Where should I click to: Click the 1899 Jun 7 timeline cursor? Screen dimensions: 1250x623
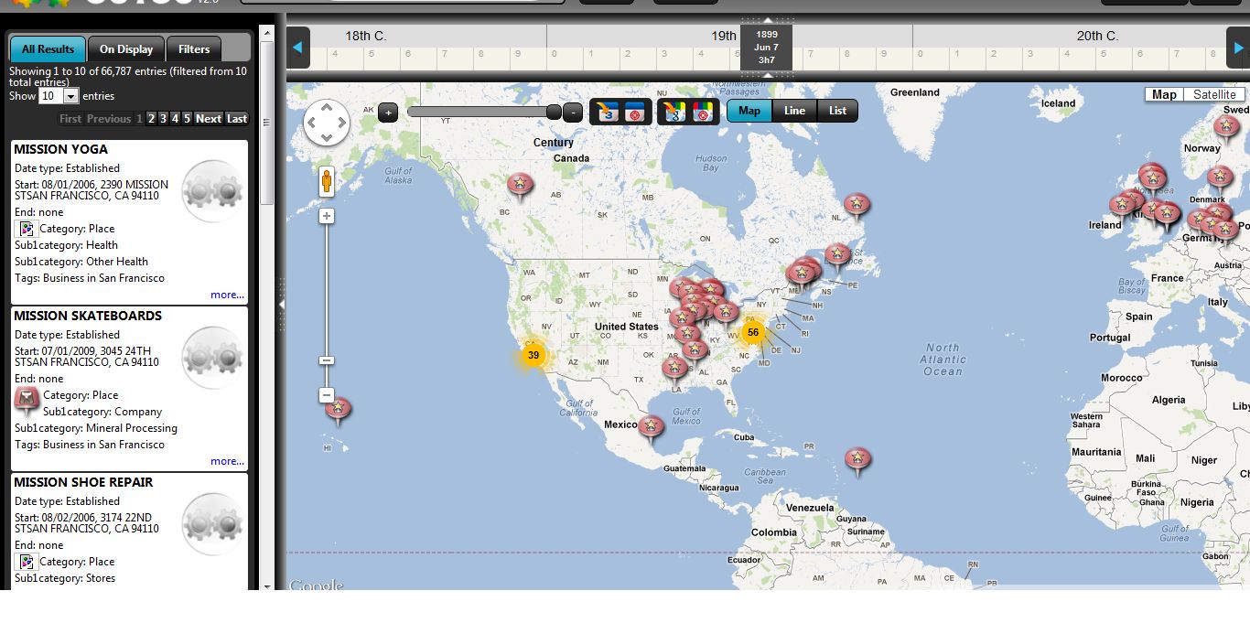[x=767, y=47]
